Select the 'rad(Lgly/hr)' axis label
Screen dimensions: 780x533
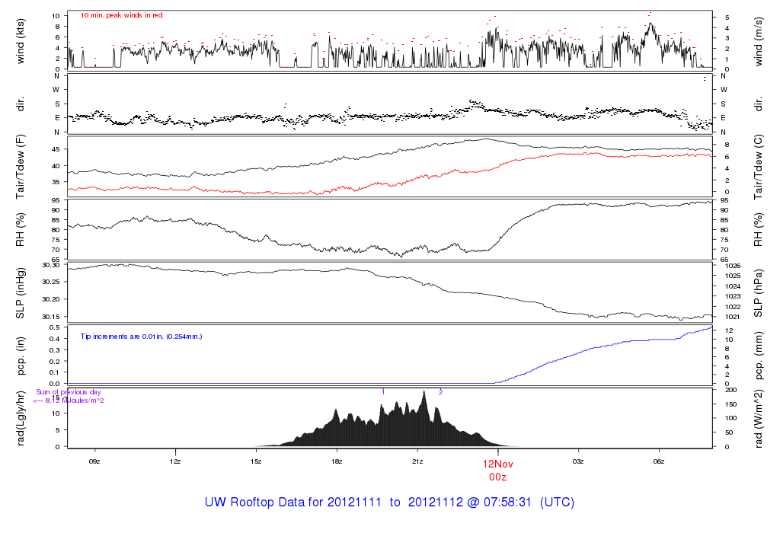click(x=21, y=418)
